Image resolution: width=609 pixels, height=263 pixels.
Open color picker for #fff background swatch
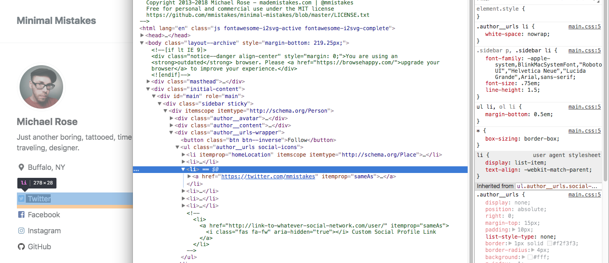[530, 257]
